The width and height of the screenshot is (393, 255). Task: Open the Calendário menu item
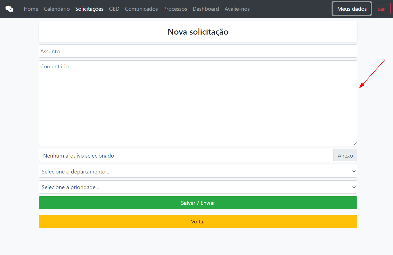point(57,9)
